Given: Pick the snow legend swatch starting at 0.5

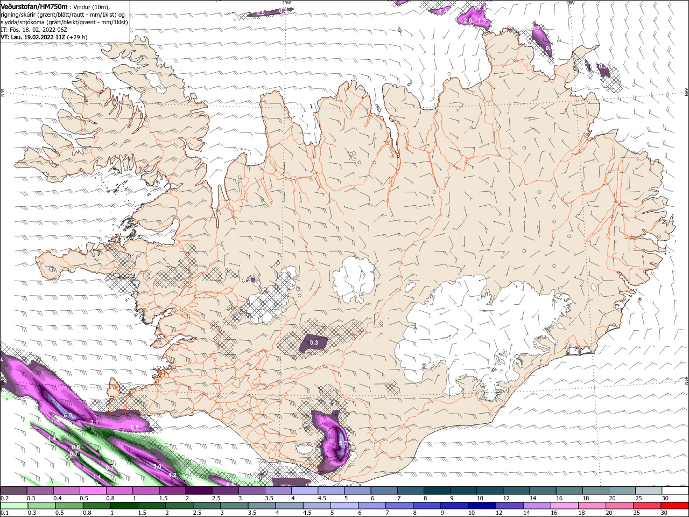Looking at the screenshot, I should 93,491.
